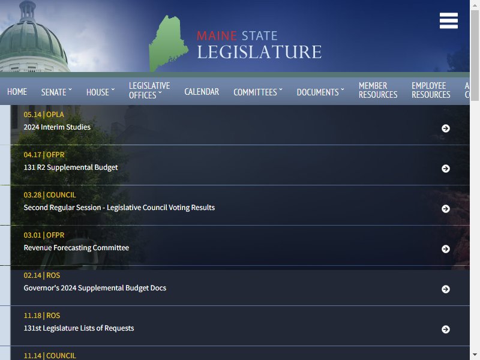Click the "11.14 | COUNCIL" date label
480x360 pixels.
tap(50, 356)
